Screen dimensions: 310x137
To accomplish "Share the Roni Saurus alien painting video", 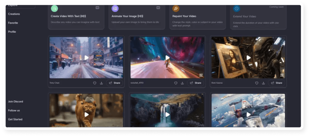I will click(x=276, y=83).
